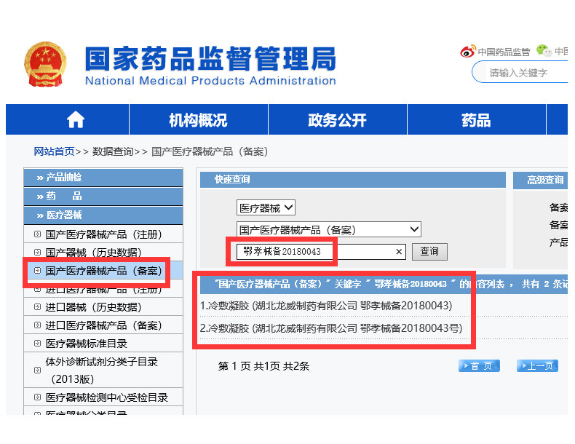Select 国产医疗器械产品（备案） in sidebar
This screenshot has width=575, height=444.
103,271
